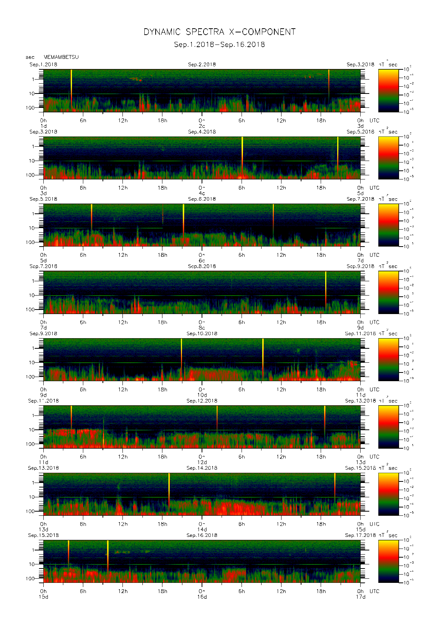Click the Sep.14.2018 date label

tap(202, 468)
